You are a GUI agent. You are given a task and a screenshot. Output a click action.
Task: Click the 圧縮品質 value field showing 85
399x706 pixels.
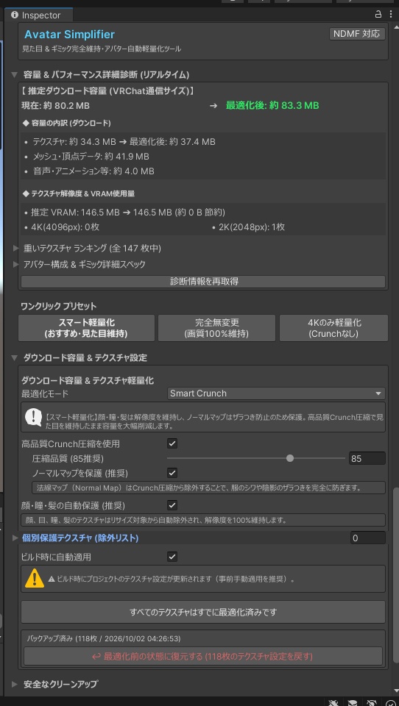coord(367,458)
